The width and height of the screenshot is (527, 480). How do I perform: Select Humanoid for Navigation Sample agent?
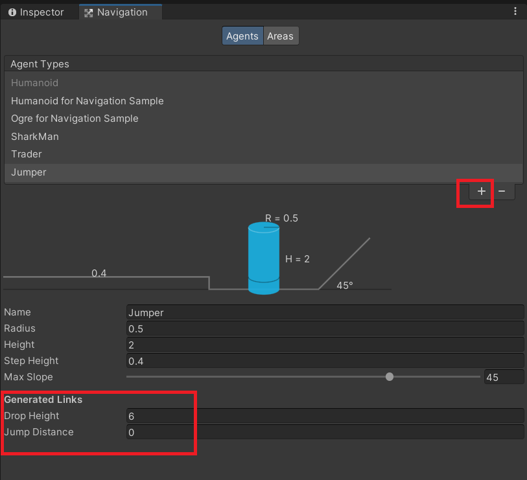click(88, 101)
